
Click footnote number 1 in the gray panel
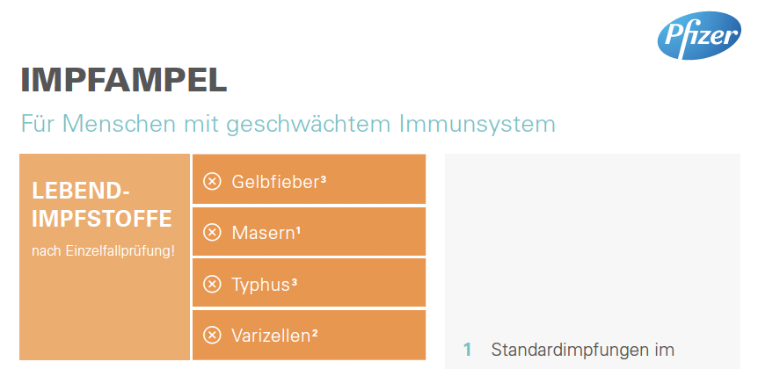pyautogui.click(x=467, y=349)
